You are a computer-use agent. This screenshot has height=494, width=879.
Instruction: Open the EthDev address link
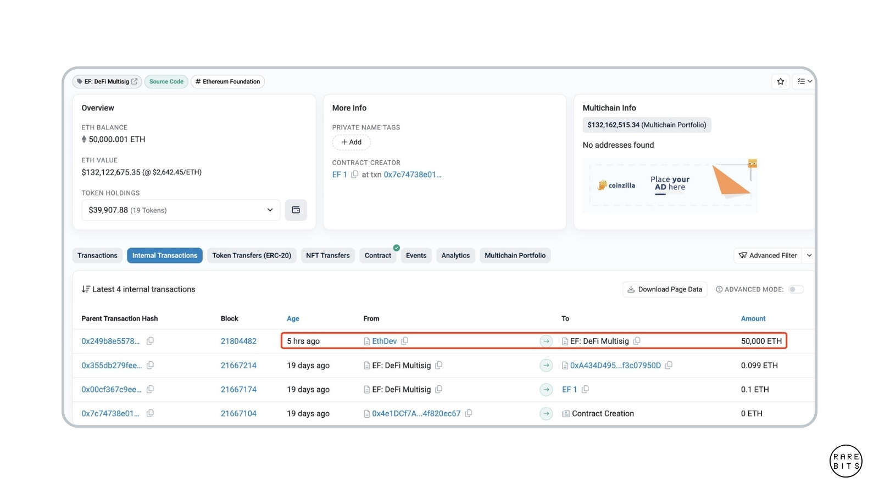click(x=384, y=341)
